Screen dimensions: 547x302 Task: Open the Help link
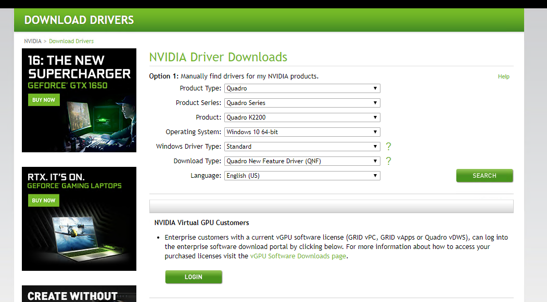tap(503, 76)
